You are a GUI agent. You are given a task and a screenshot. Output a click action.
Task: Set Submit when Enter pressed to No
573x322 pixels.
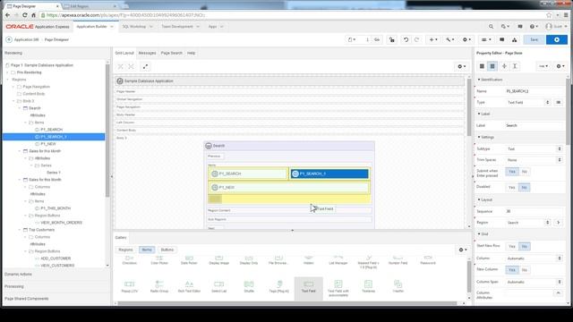(x=525, y=172)
